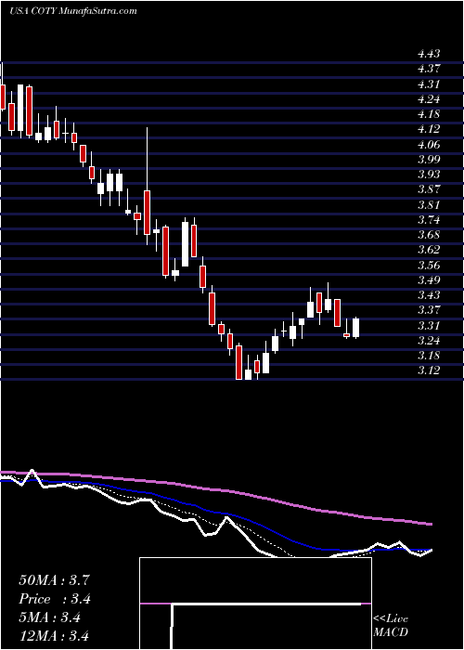This screenshot has height=650, width=464.
Task: Click the 4.24 price axis label
Action: tap(429, 99)
